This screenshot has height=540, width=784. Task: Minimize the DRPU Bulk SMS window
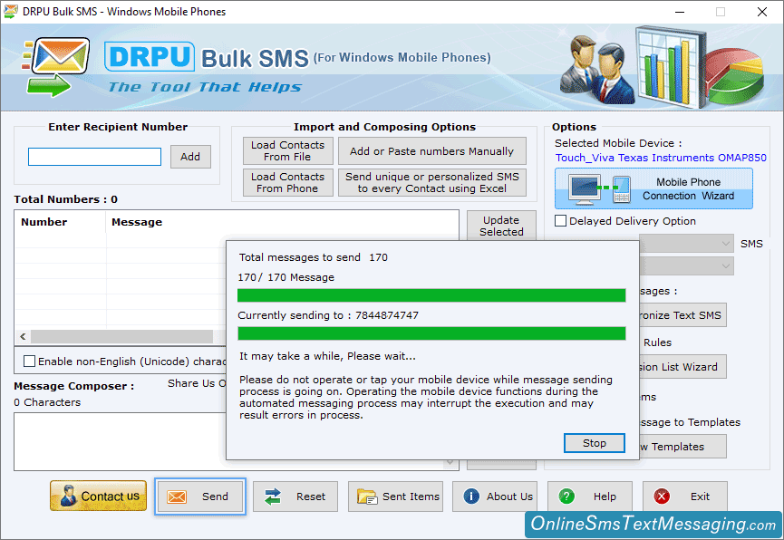[680, 12]
